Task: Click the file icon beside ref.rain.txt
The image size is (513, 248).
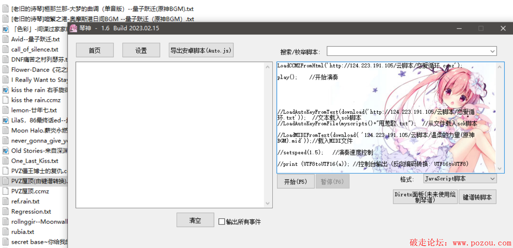Action: tap(5, 201)
